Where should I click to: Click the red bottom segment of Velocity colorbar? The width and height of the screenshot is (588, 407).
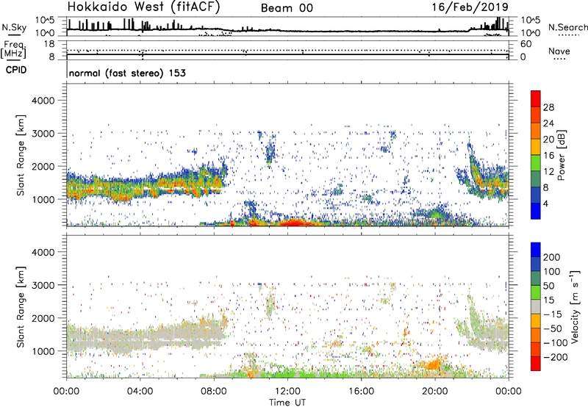[x=536, y=364]
